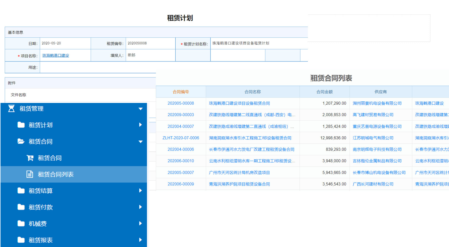Collapse the 租赁合同 group arrow
Image resolution: width=449 pixels, height=247 pixels.
140,142
